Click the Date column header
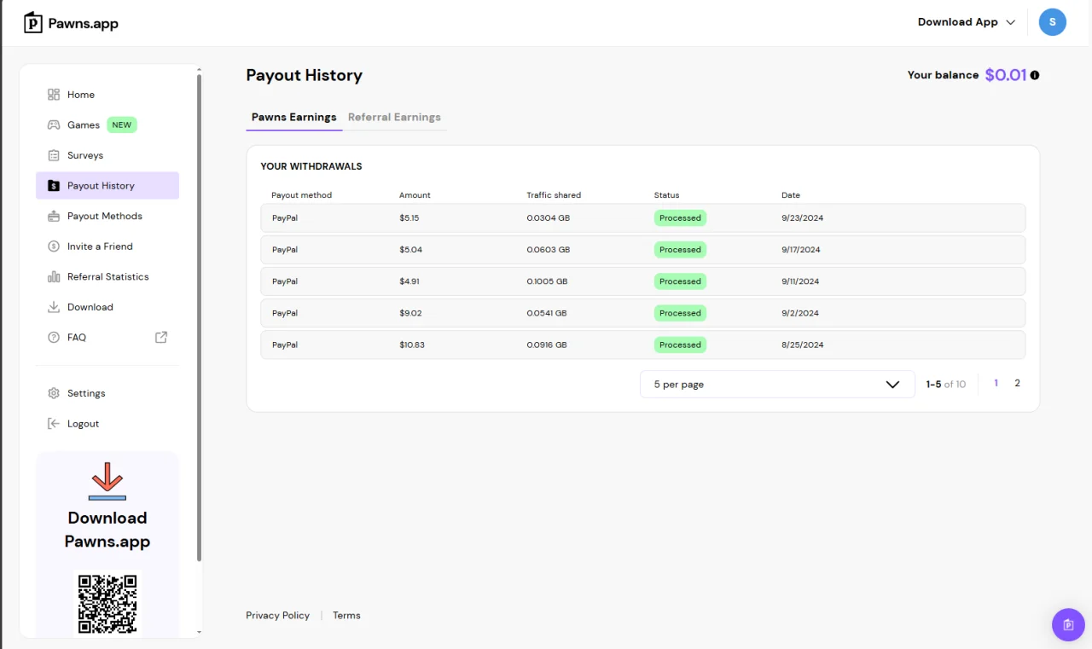Viewport: 1092px width, 649px height. (791, 195)
